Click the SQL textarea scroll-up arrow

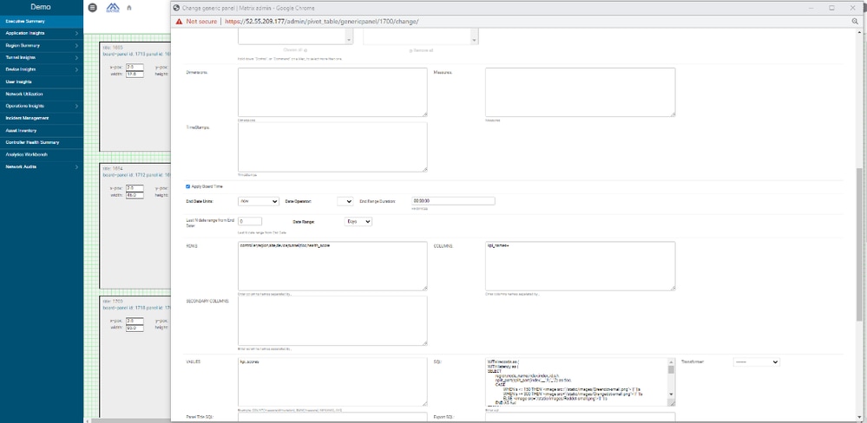pos(671,361)
